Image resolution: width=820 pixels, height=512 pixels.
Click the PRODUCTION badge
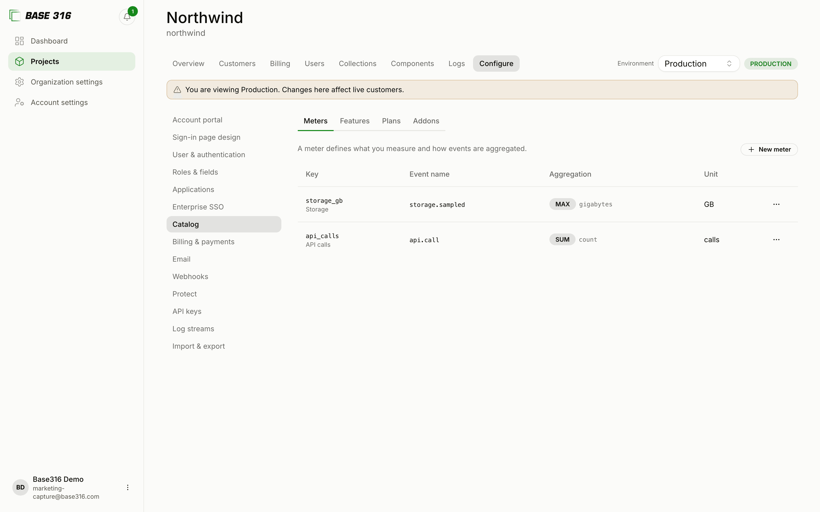(x=771, y=64)
